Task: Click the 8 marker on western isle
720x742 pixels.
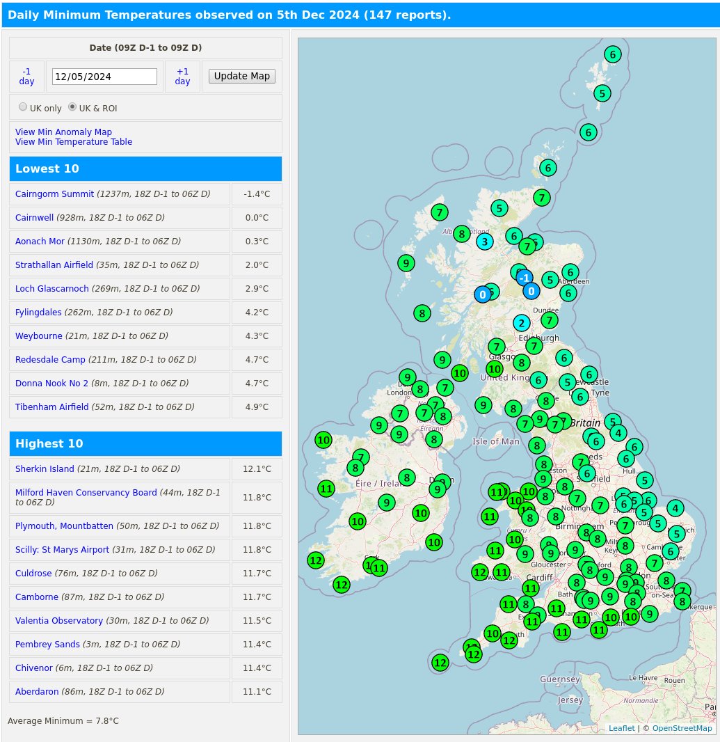Action: tap(422, 313)
